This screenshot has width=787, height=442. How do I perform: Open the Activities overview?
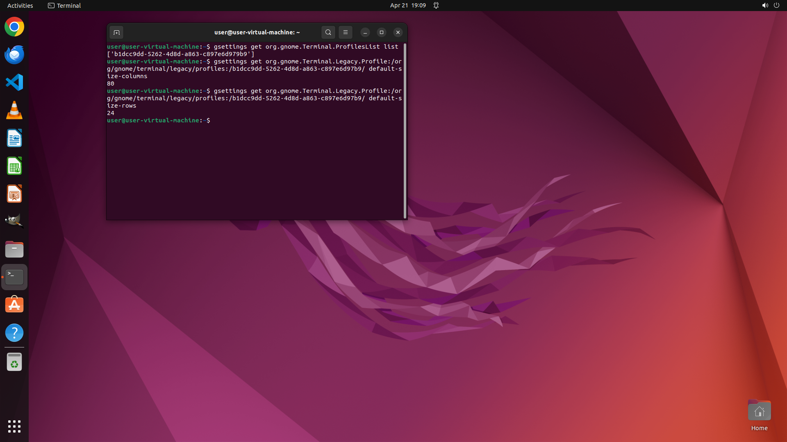point(20,5)
